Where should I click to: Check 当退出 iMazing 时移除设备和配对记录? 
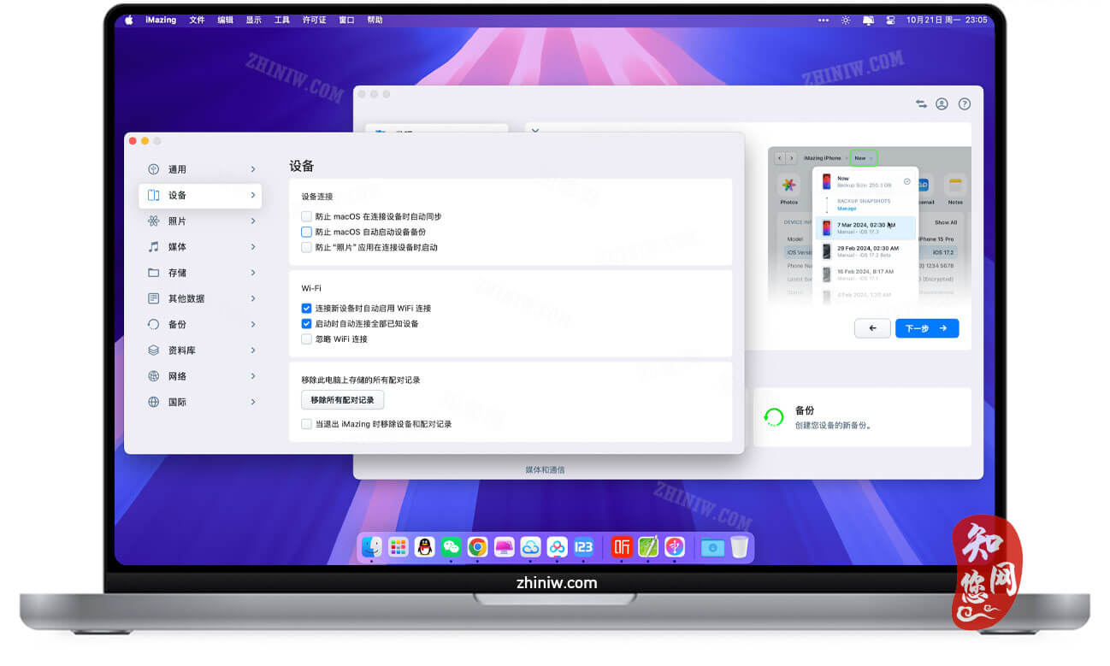307,424
